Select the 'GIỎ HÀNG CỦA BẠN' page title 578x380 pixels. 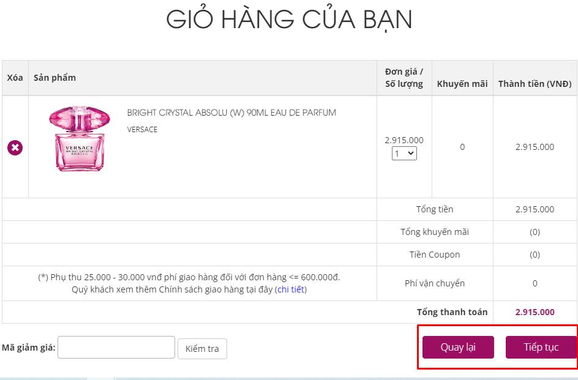[289, 19]
